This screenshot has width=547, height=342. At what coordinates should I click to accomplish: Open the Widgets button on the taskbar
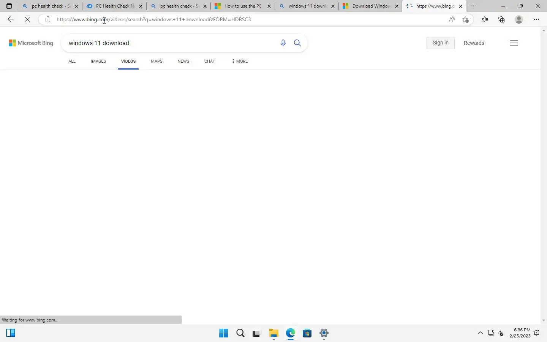pyautogui.click(x=11, y=333)
